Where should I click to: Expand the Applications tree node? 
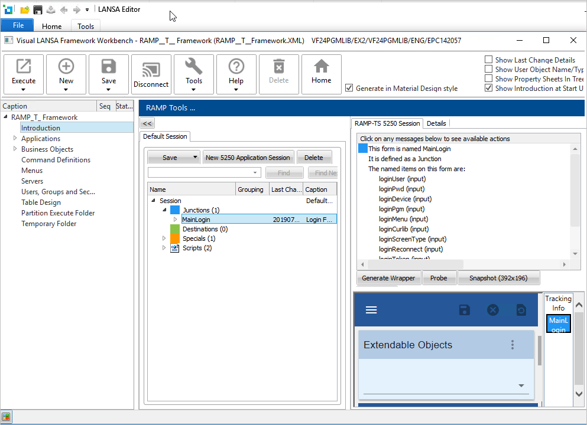15,138
